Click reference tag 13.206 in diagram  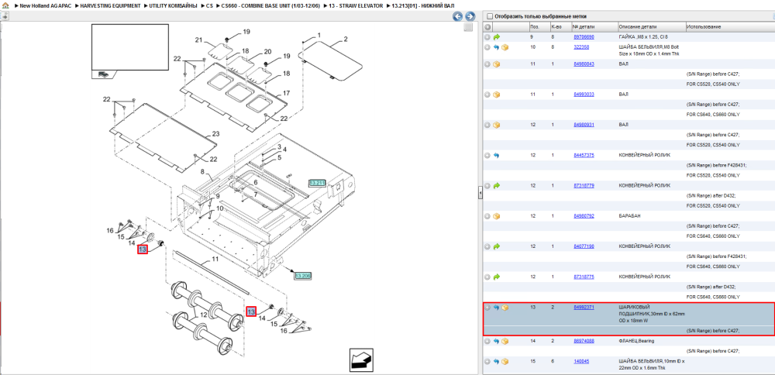click(x=303, y=276)
